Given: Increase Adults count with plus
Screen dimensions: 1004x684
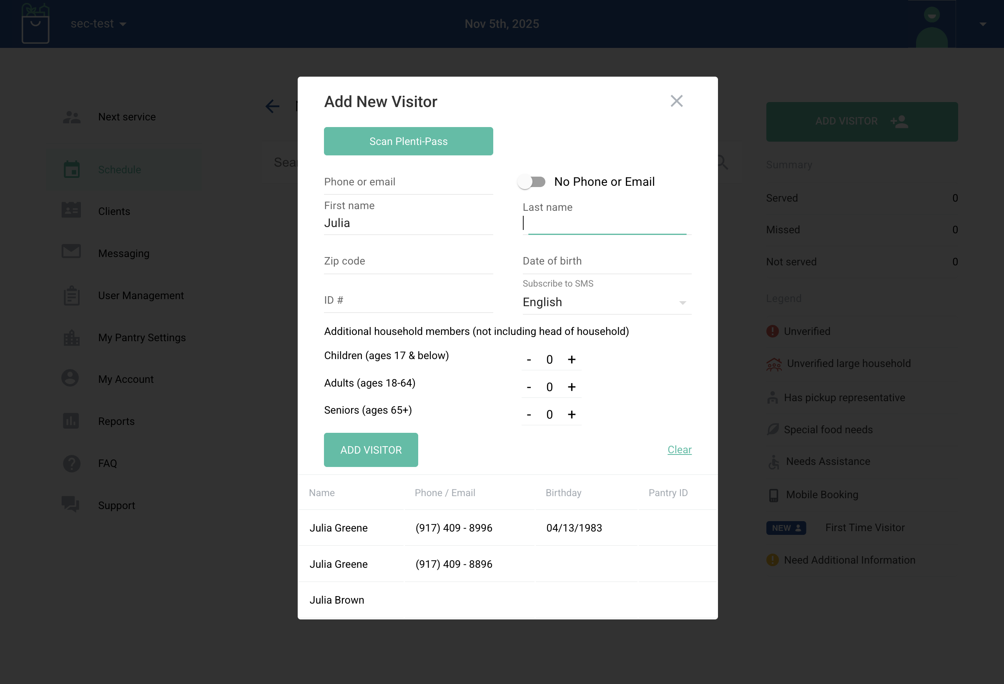Looking at the screenshot, I should [572, 387].
